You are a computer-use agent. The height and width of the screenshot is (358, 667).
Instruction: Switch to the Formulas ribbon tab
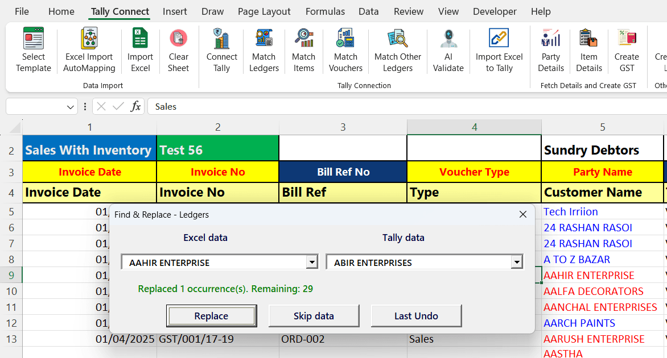[325, 11]
